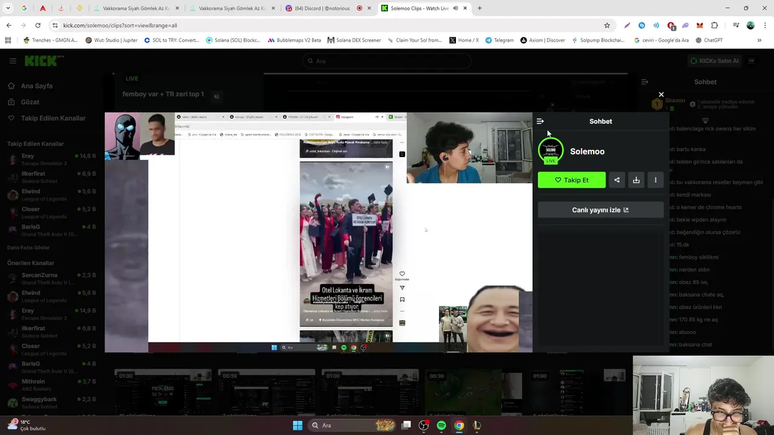Open the purple feather extension icon

point(627,25)
